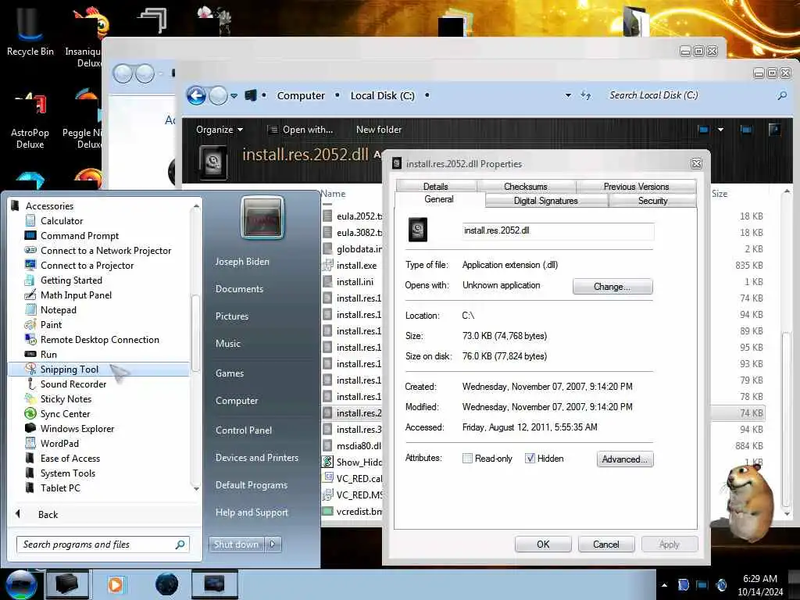Image resolution: width=800 pixels, height=600 pixels.
Task: Open Remote Desktop Connection
Action: coord(99,340)
